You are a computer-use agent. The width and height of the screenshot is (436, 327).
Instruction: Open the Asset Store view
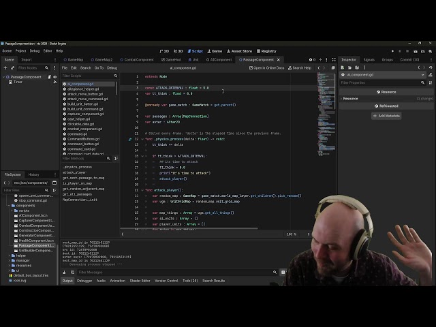tap(239, 51)
